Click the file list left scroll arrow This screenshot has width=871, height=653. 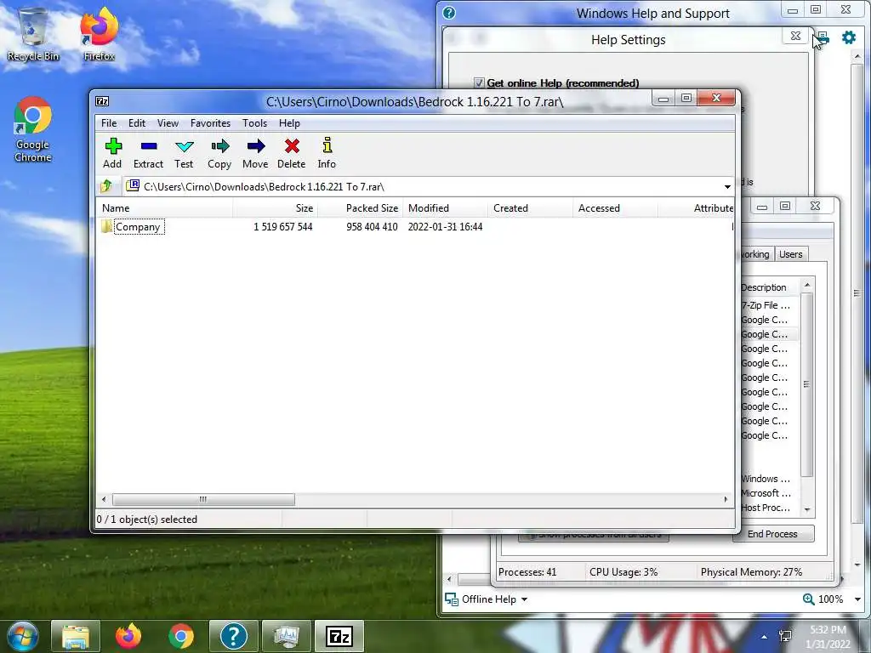104,499
